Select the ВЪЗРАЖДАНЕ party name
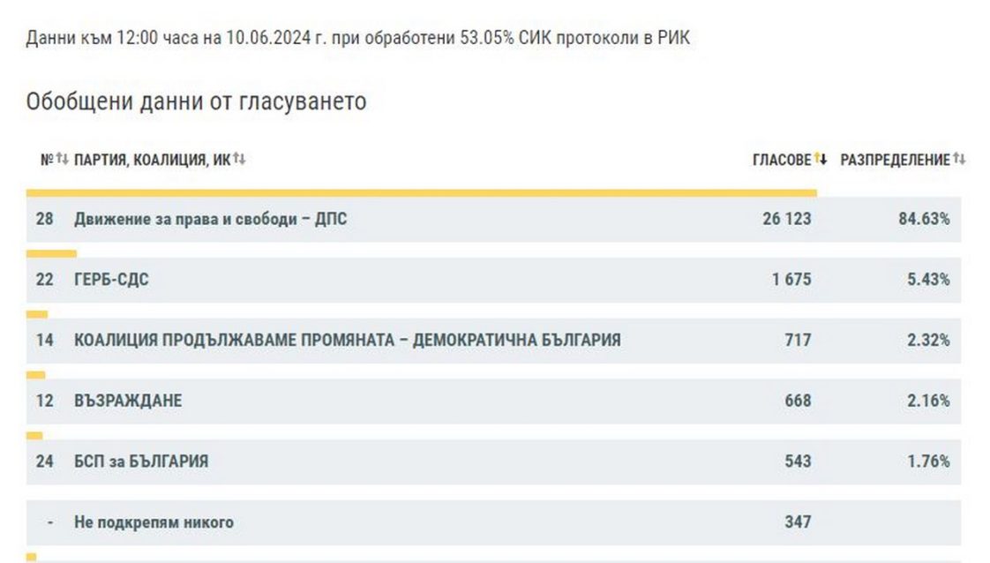Screen dimensions: 990x563 coord(128,401)
